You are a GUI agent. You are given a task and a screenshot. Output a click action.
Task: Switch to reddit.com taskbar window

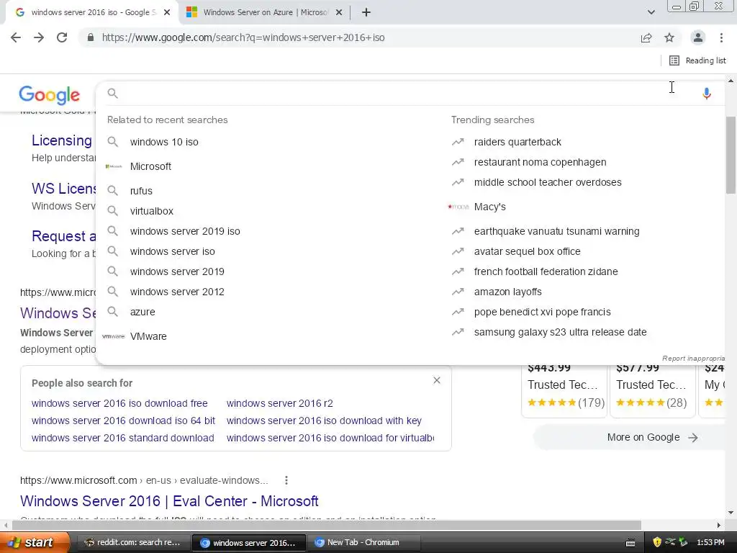(132, 543)
